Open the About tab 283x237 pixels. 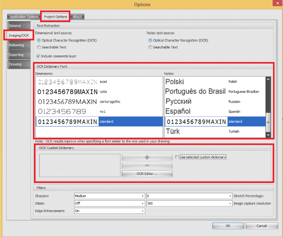pos(77,17)
